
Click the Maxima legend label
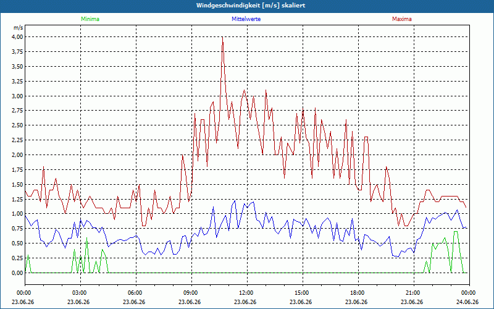[402, 19]
